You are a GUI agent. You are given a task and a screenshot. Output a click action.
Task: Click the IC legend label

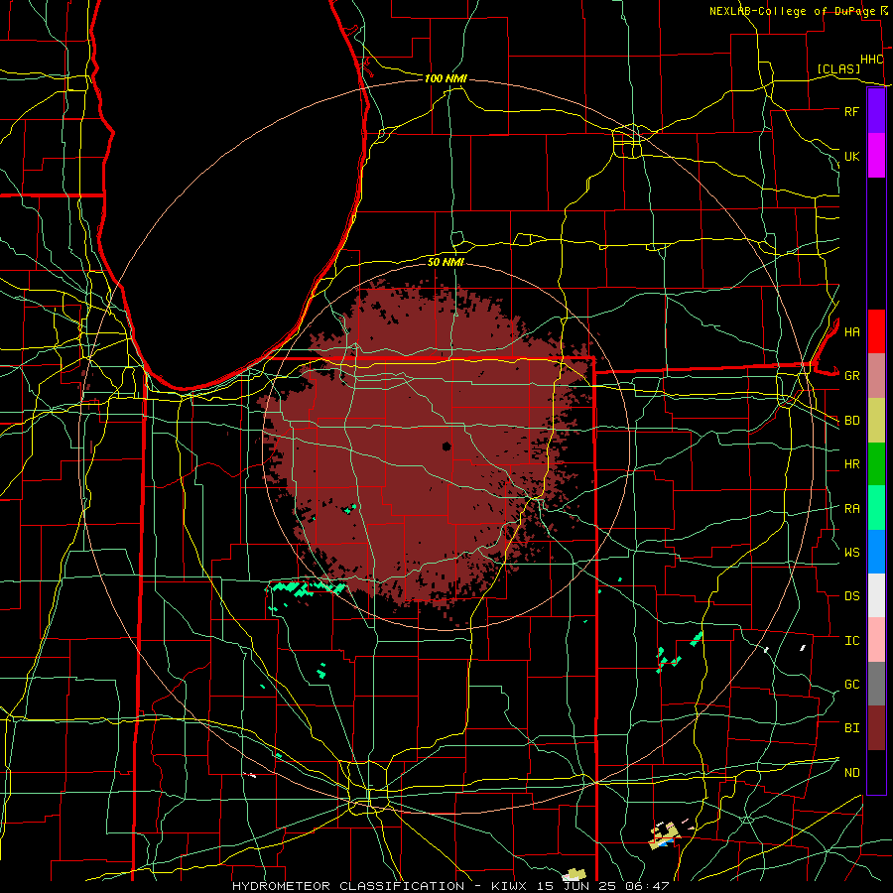click(851, 641)
